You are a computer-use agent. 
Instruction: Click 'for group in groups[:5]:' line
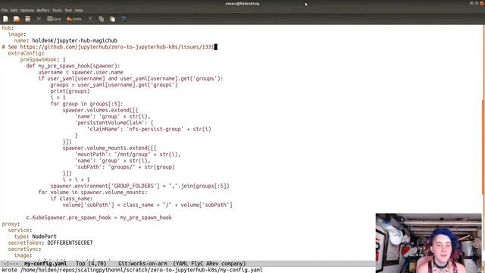point(86,104)
